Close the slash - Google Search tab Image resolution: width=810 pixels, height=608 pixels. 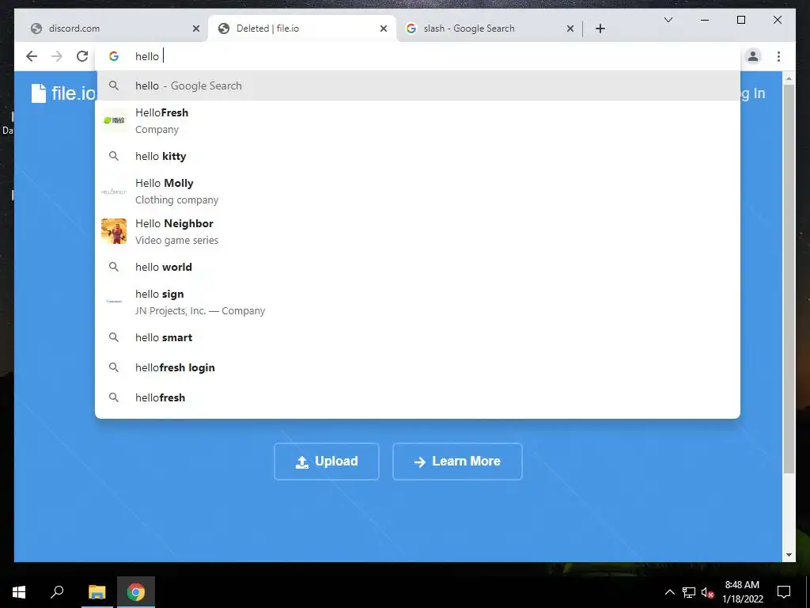coord(570,28)
